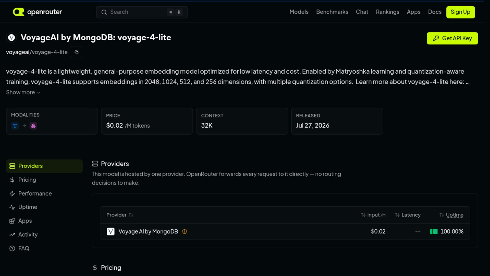Open the Performance sidebar section
490x276 pixels.
click(44, 194)
